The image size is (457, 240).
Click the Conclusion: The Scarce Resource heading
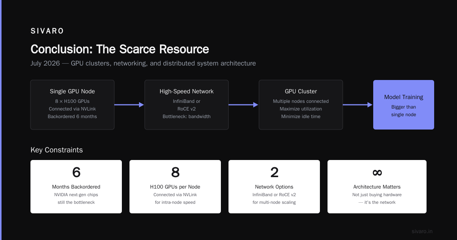(120, 49)
